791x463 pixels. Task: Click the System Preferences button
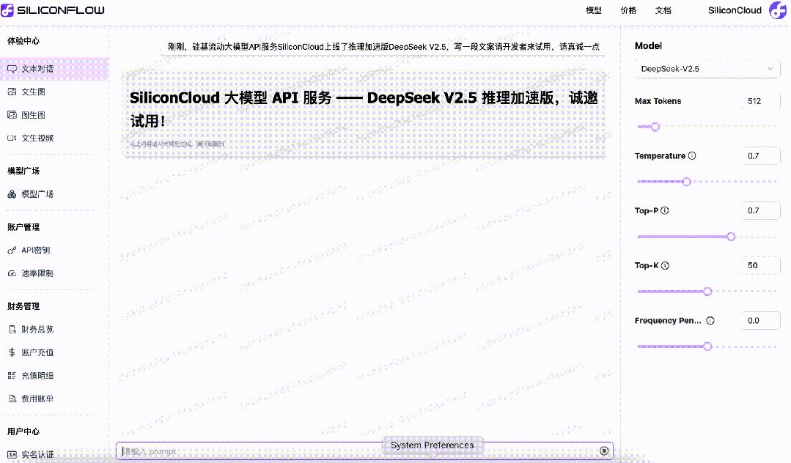[432, 445]
